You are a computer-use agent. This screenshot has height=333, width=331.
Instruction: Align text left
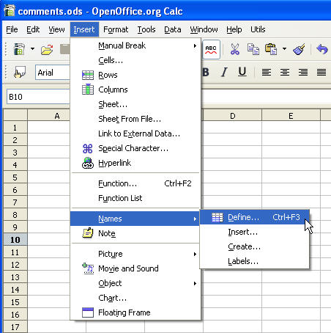pos(267,72)
